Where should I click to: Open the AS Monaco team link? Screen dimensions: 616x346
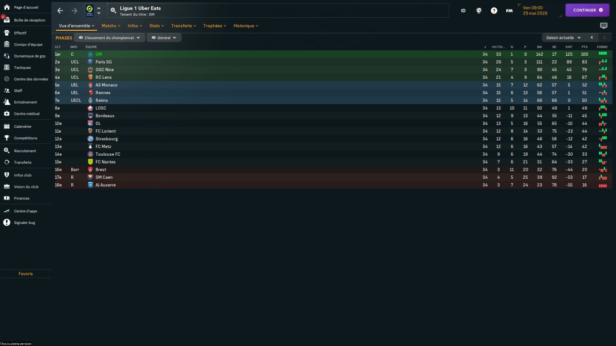tap(106, 85)
